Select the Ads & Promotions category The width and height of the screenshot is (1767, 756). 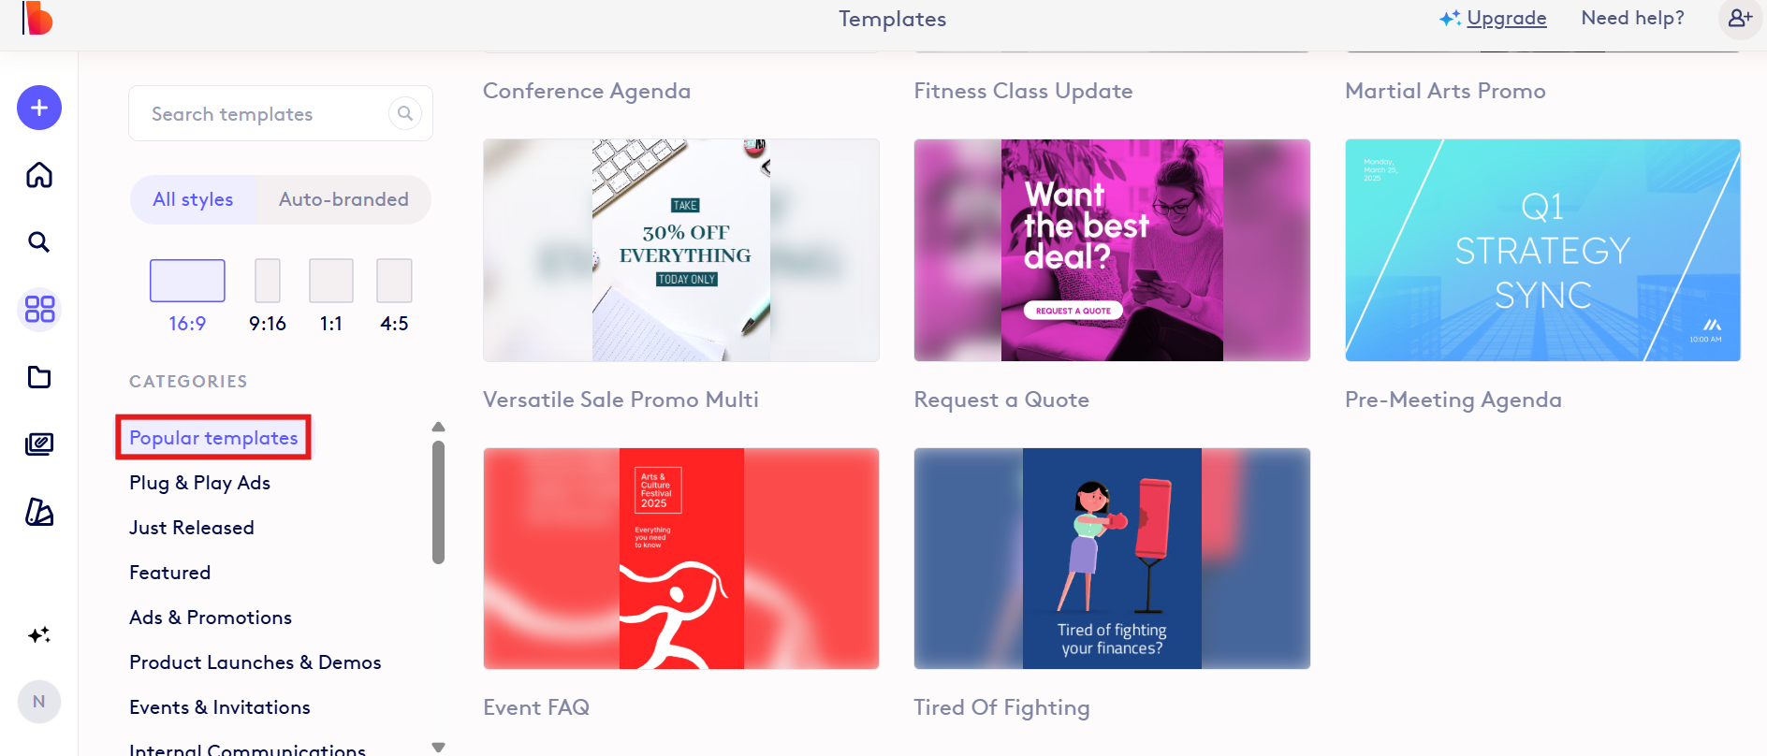pyautogui.click(x=211, y=618)
